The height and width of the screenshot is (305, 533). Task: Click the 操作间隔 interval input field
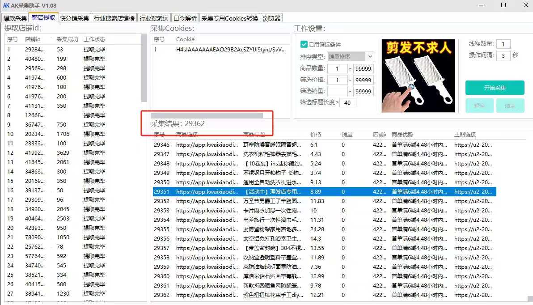(503, 55)
